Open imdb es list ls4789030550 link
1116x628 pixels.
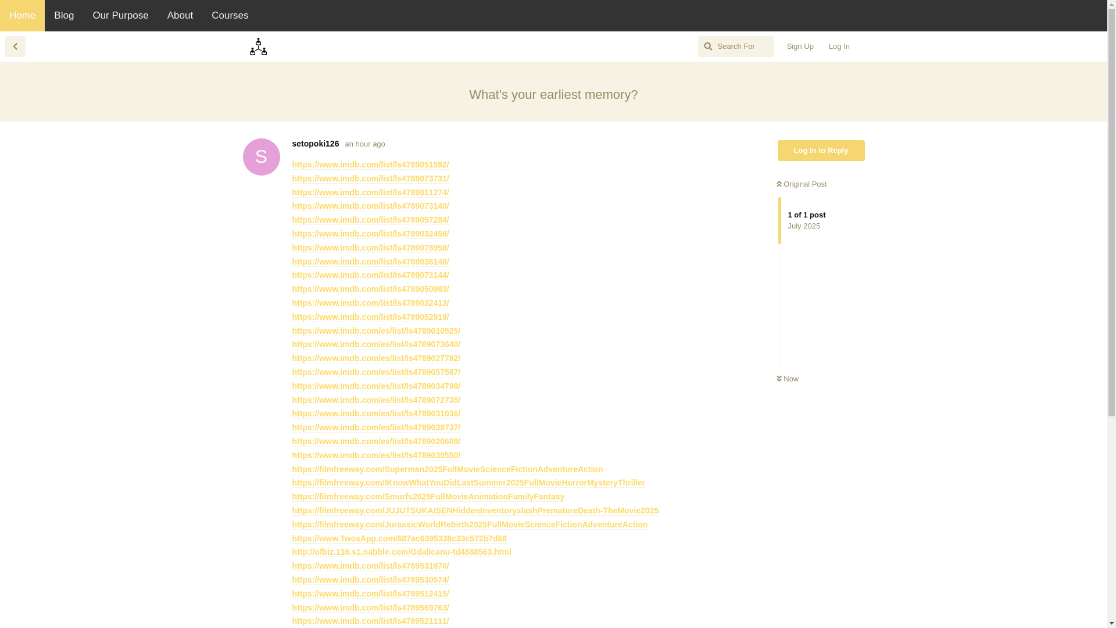pyautogui.click(x=376, y=456)
